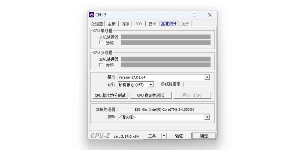Run the CPU 稳定性测试
Viewport: 301px width, 150px height.
click(x=150, y=95)
